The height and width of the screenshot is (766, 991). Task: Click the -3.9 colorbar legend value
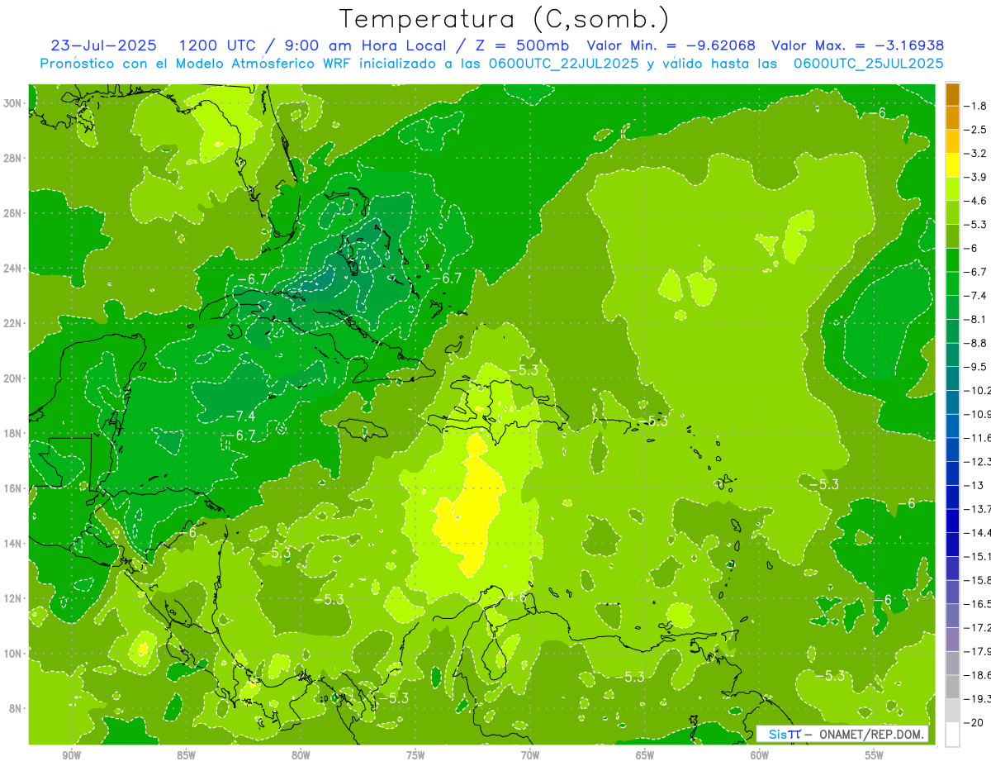click(x=976, y=177)
